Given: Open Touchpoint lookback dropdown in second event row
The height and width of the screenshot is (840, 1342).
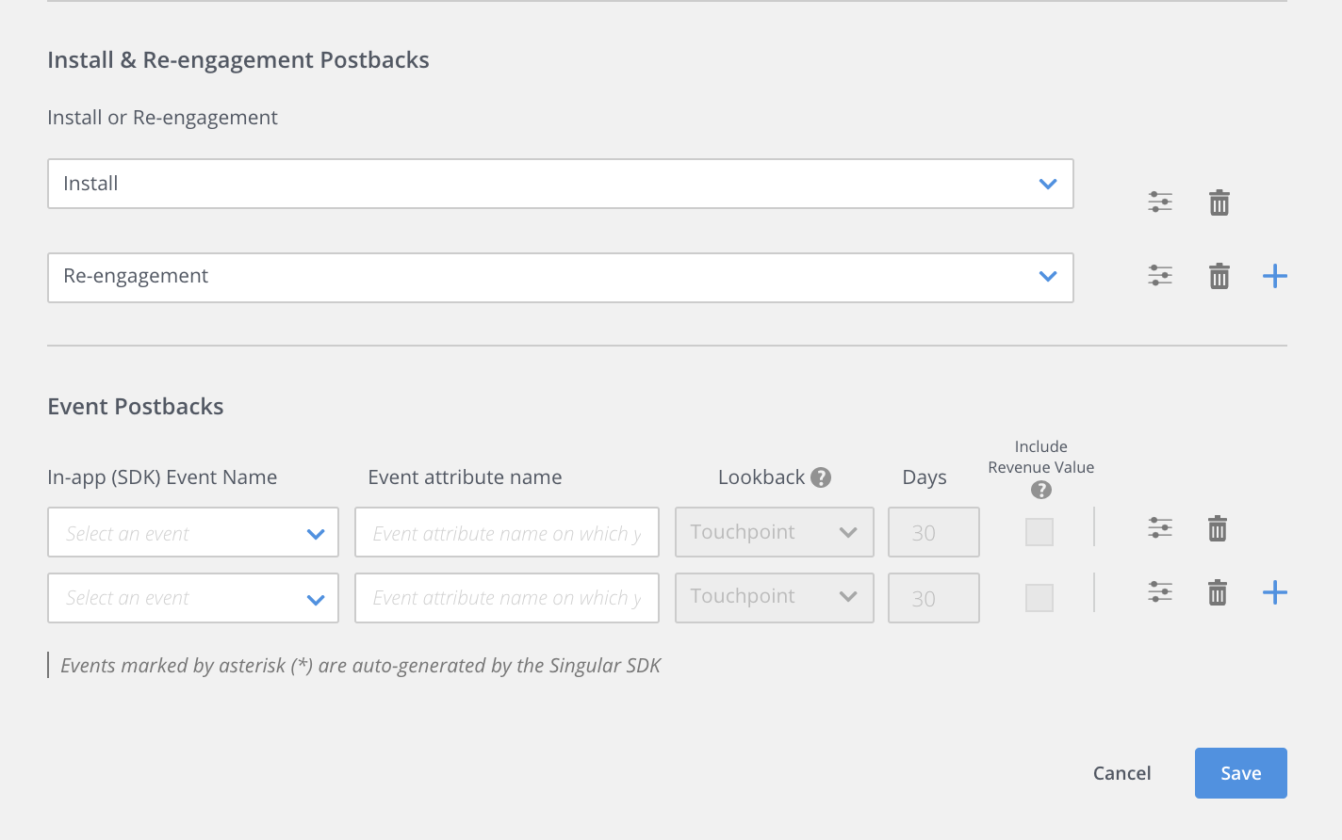Looking at the screenshot, I should click(775, 598).
